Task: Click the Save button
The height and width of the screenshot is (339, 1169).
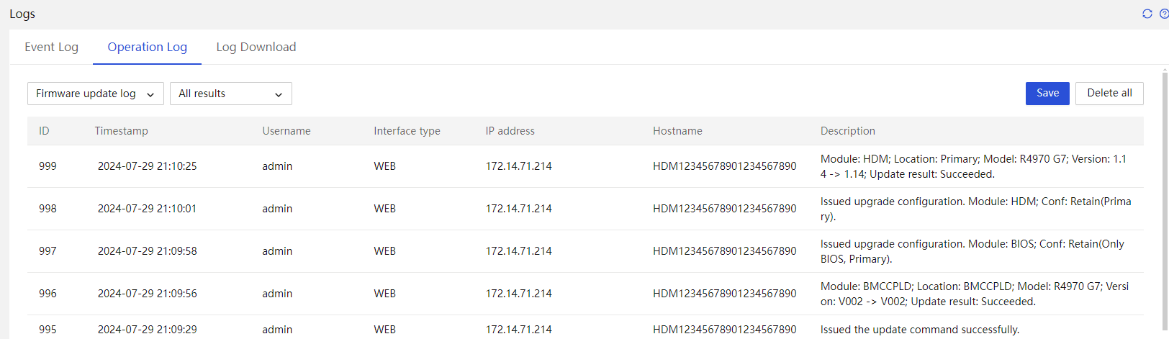Action: 1047,93
